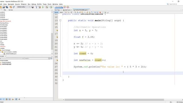Click the Clean and Build icon
Viewport: 183px width, 103px height.
click(40, 7)
